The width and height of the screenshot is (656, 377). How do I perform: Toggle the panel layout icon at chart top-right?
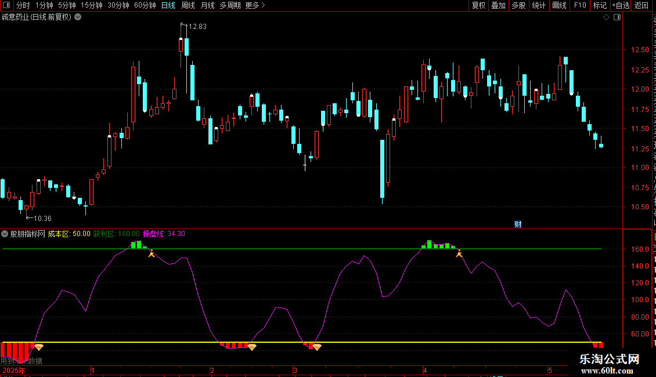(617, 17)
